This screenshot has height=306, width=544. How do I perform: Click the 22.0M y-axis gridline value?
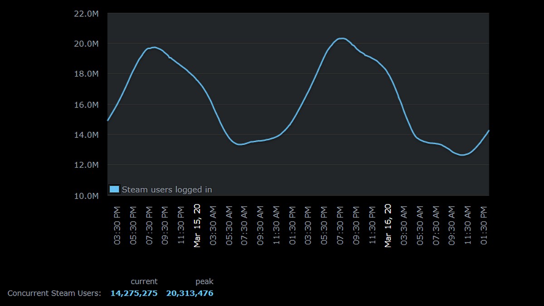86,14
